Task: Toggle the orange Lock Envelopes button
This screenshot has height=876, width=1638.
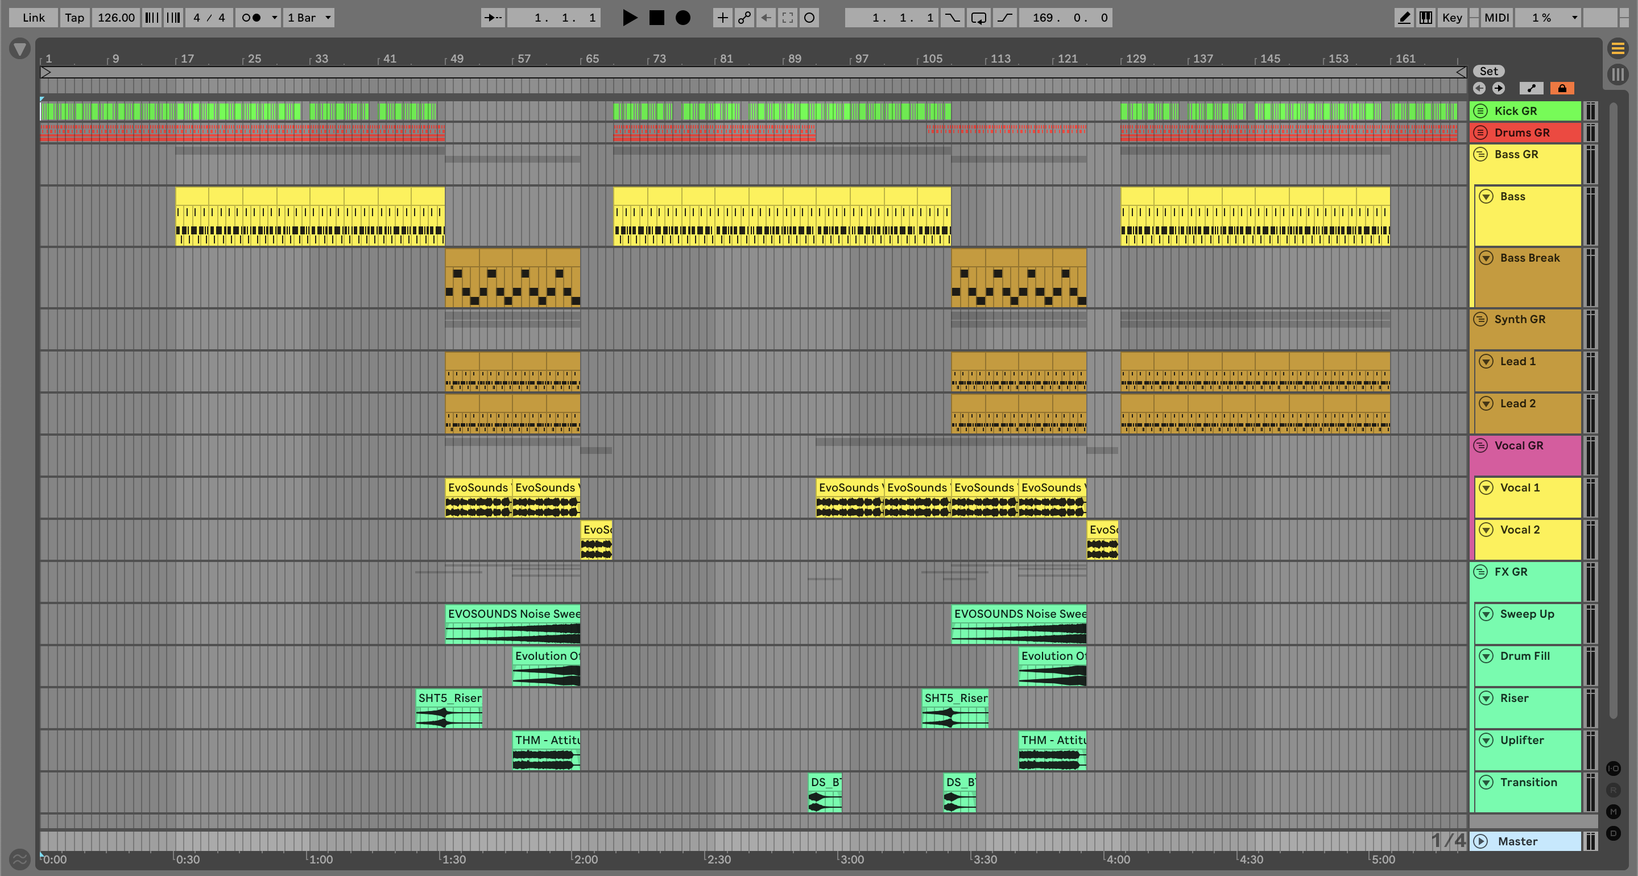Action: (x=1562, y=88)
